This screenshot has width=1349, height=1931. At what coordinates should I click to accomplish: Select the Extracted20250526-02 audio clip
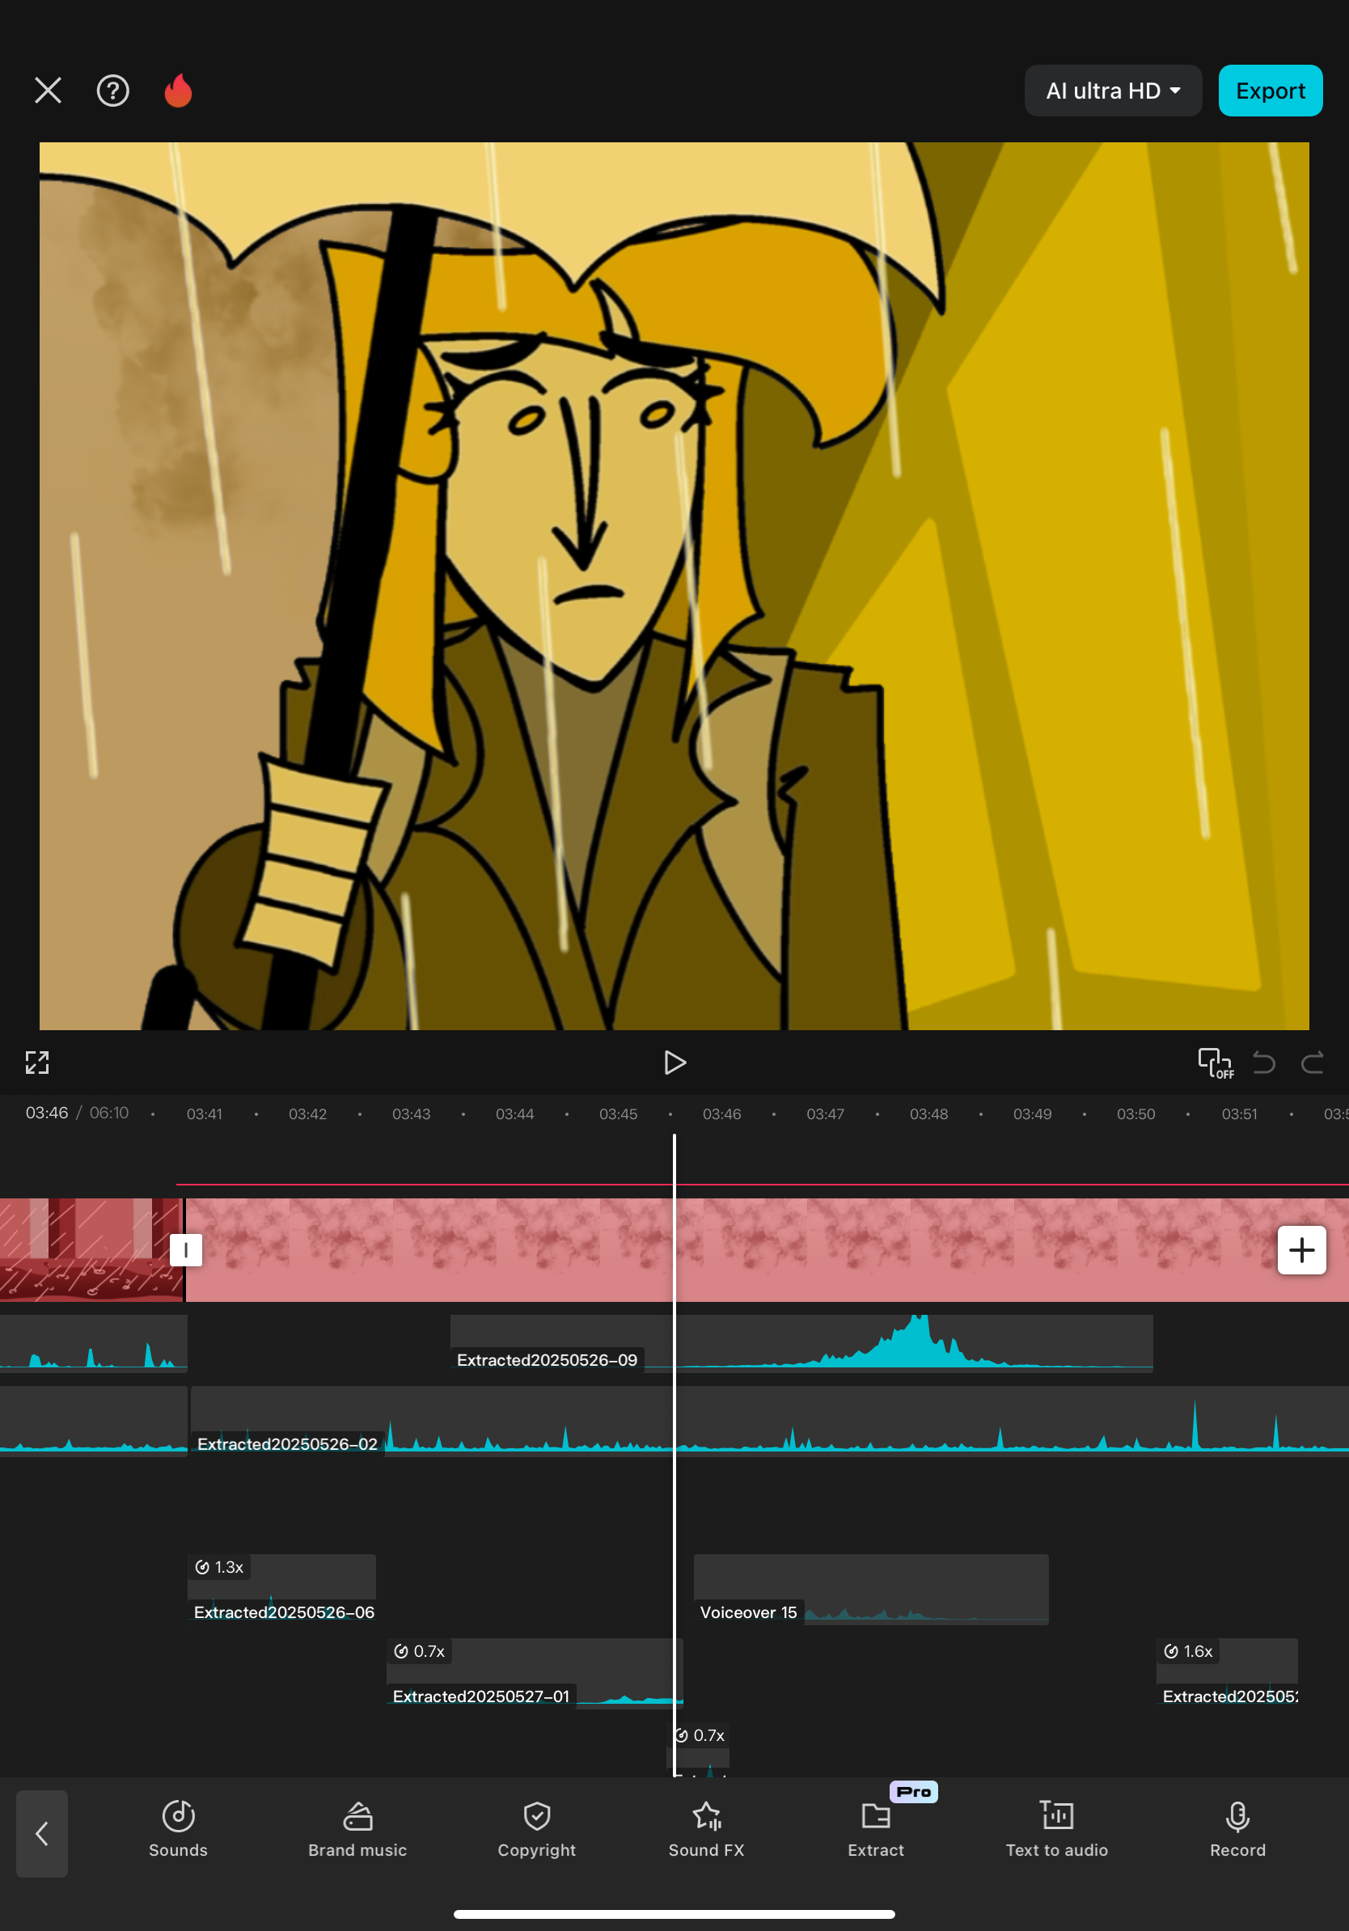coord(770,1421)
